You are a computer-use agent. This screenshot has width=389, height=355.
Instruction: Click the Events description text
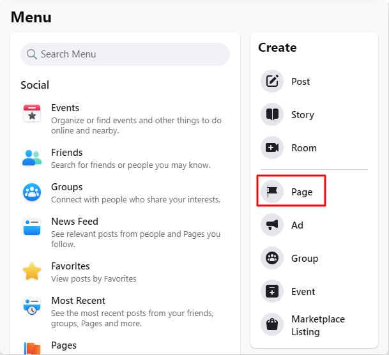coord(136,125)
